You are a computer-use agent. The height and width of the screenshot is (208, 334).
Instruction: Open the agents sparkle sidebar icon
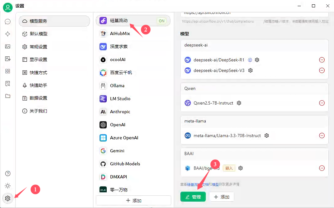click(x=8, y=34)
